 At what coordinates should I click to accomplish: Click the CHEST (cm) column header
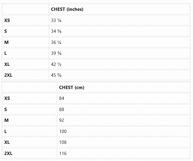[72, 88]
